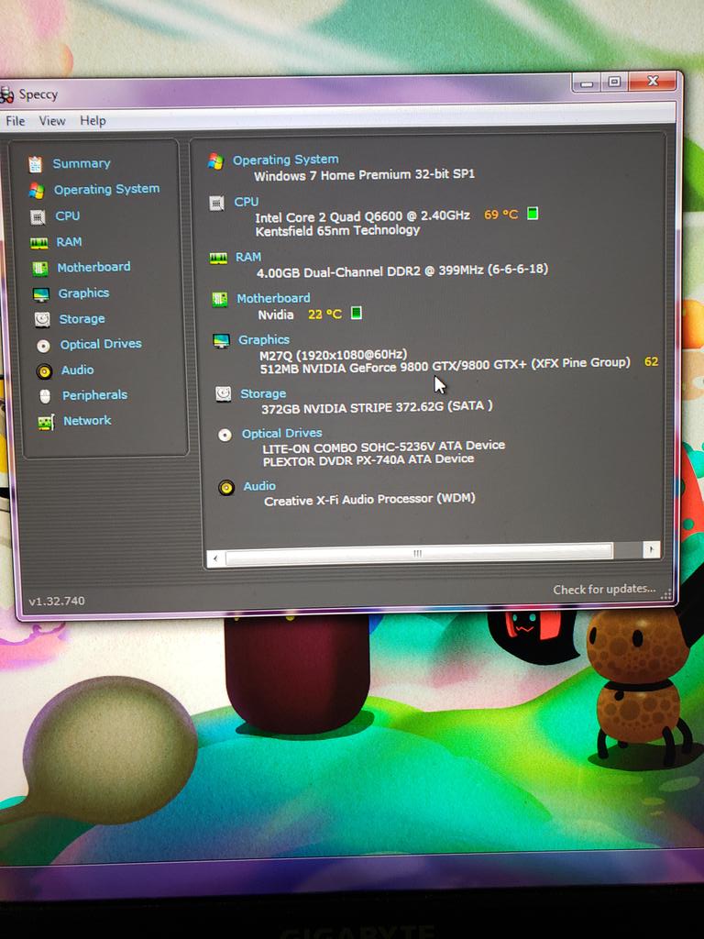Click the Graphics monitor icon in summary pane
This screenshot has height=939, width=704.
pos(222,341)
